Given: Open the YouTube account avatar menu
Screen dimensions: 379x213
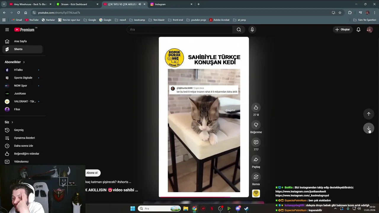Looking at the screenshot, I should coord(370,30).
